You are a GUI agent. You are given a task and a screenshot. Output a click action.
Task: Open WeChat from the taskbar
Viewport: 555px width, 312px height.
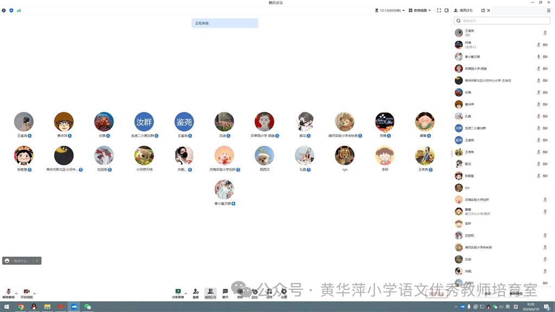coord(88,307)
